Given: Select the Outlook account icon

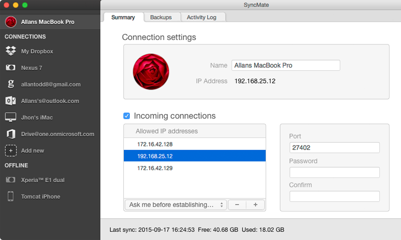Looking at the screenshot, I should (11, 100).
